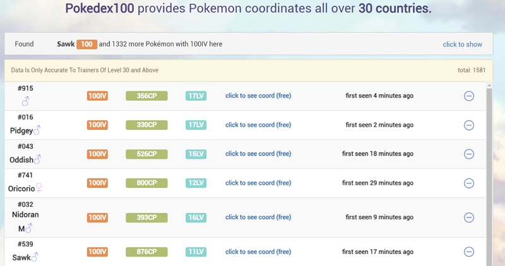This screenshot has height=266, width=505.
Task: Click 'first seen 9 minutes ago' text
Action: pos(379,217)
